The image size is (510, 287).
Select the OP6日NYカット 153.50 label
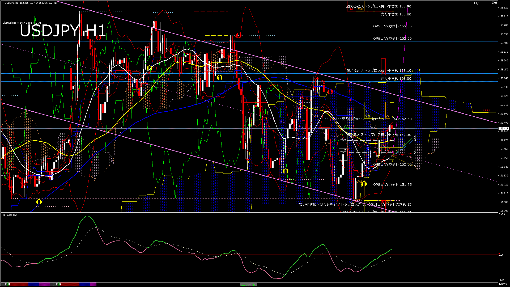(392, 39)
